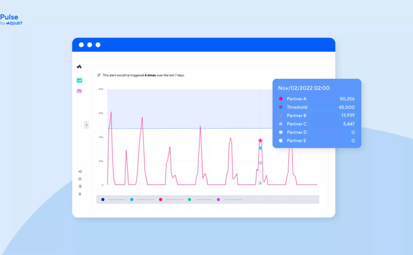
Task: Click the 20k y-axis label
Action: pyautogui.click(x=101, y=161)
